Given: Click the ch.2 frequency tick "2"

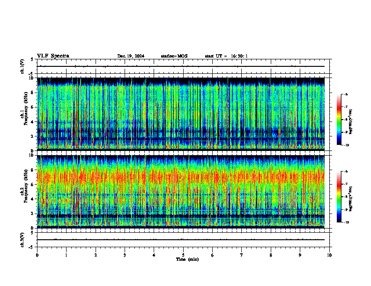Looking at the screenshot, I should point(33,214).
